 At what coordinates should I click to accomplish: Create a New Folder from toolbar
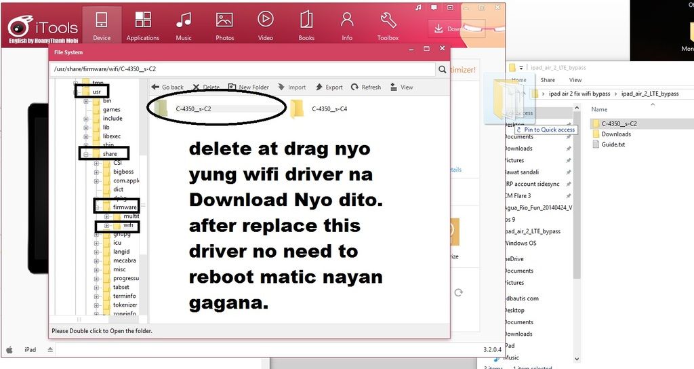tap(248, 88)
